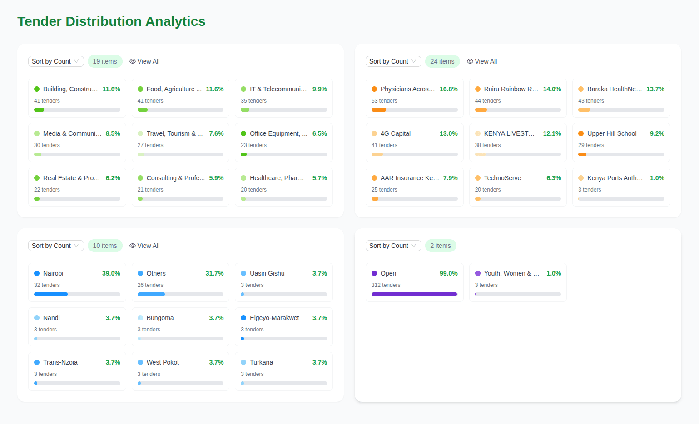699x424 pixels.
Task: Click the eye icon beside the 10 items View All
Action: click(x=133, y=246)
